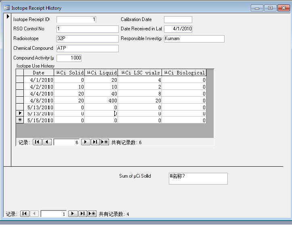Go to previous record in subform navigator
The width and height of the screenshot is (292, 227).
(x=47, y=142)
